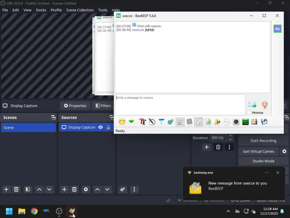Toggle the return-key arrow button in BeeBEEP

tap(199, 122)
